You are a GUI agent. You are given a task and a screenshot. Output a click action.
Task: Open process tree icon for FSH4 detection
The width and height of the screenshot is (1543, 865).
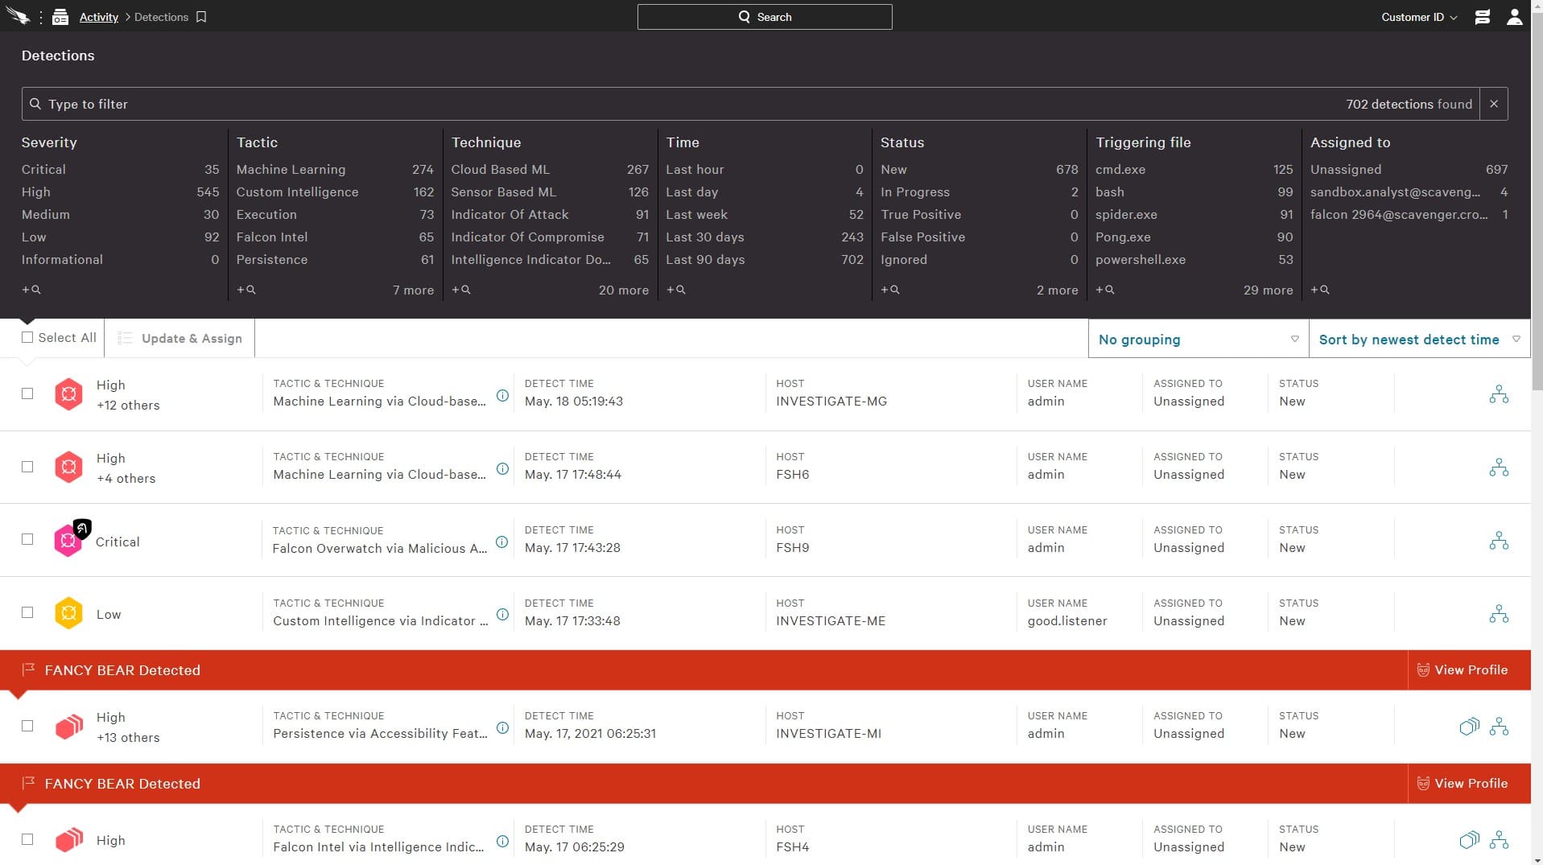(1499, 840)
